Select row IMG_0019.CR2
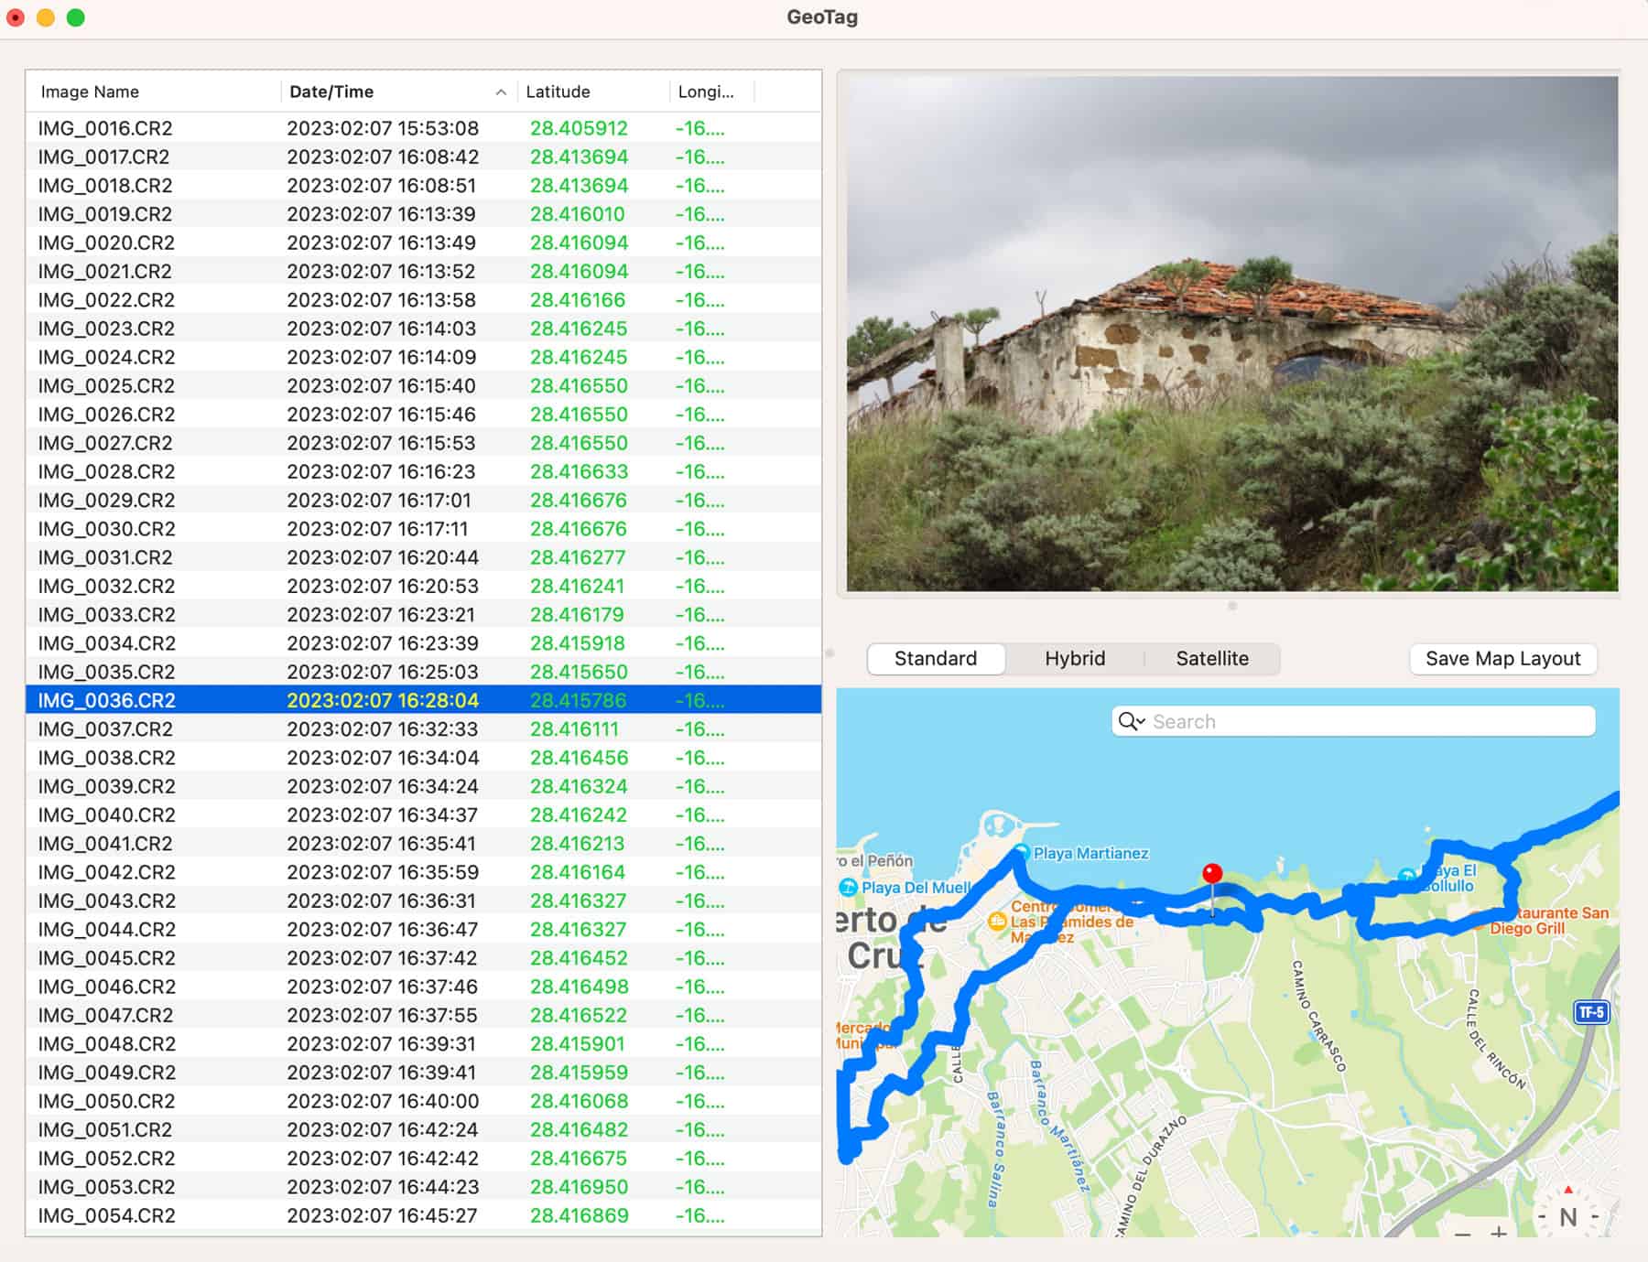Image resolution: width=1648 pixels, height=1262 pixels. (423, 213)
